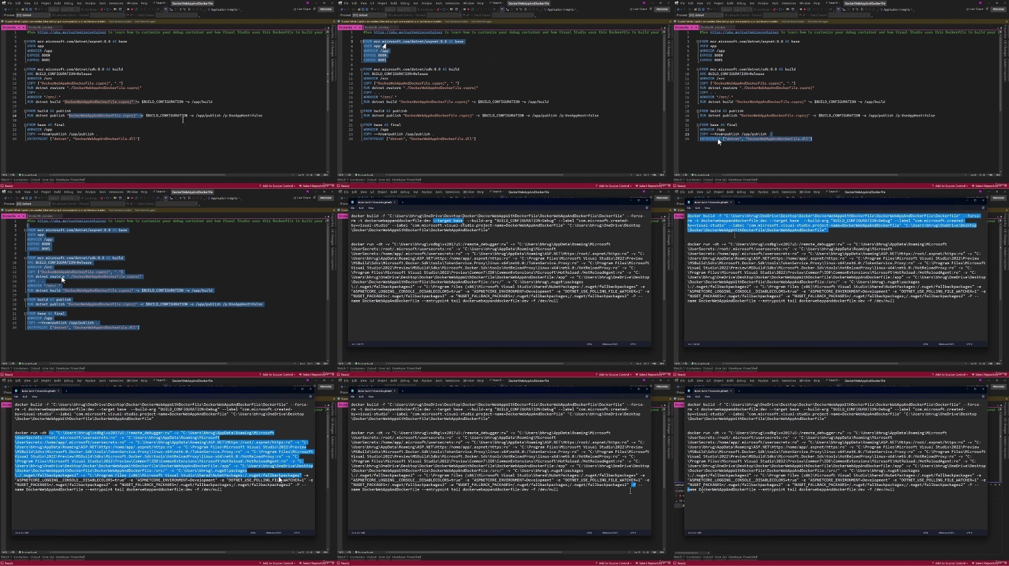In top-right frame, click the undo toolbar icon

pyautogui.click(x=708, y=9)
